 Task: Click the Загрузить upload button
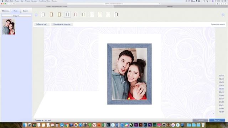[16, 16]
